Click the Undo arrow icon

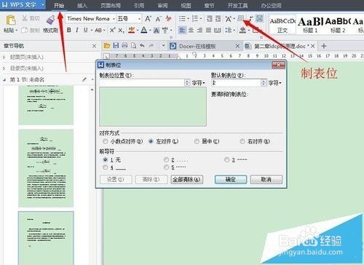point(142,45)
